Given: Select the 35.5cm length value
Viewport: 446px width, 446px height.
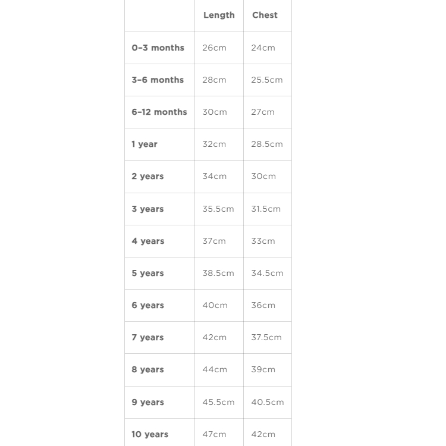Looking at the screenshot, I should click(218, 209).
